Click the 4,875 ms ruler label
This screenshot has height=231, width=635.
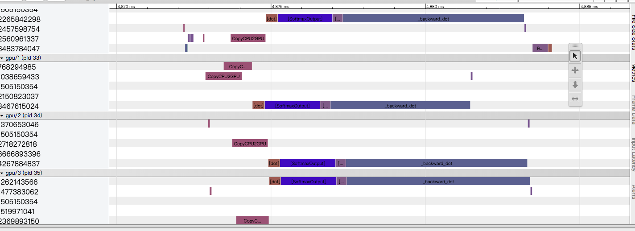(x=280, y=7)
